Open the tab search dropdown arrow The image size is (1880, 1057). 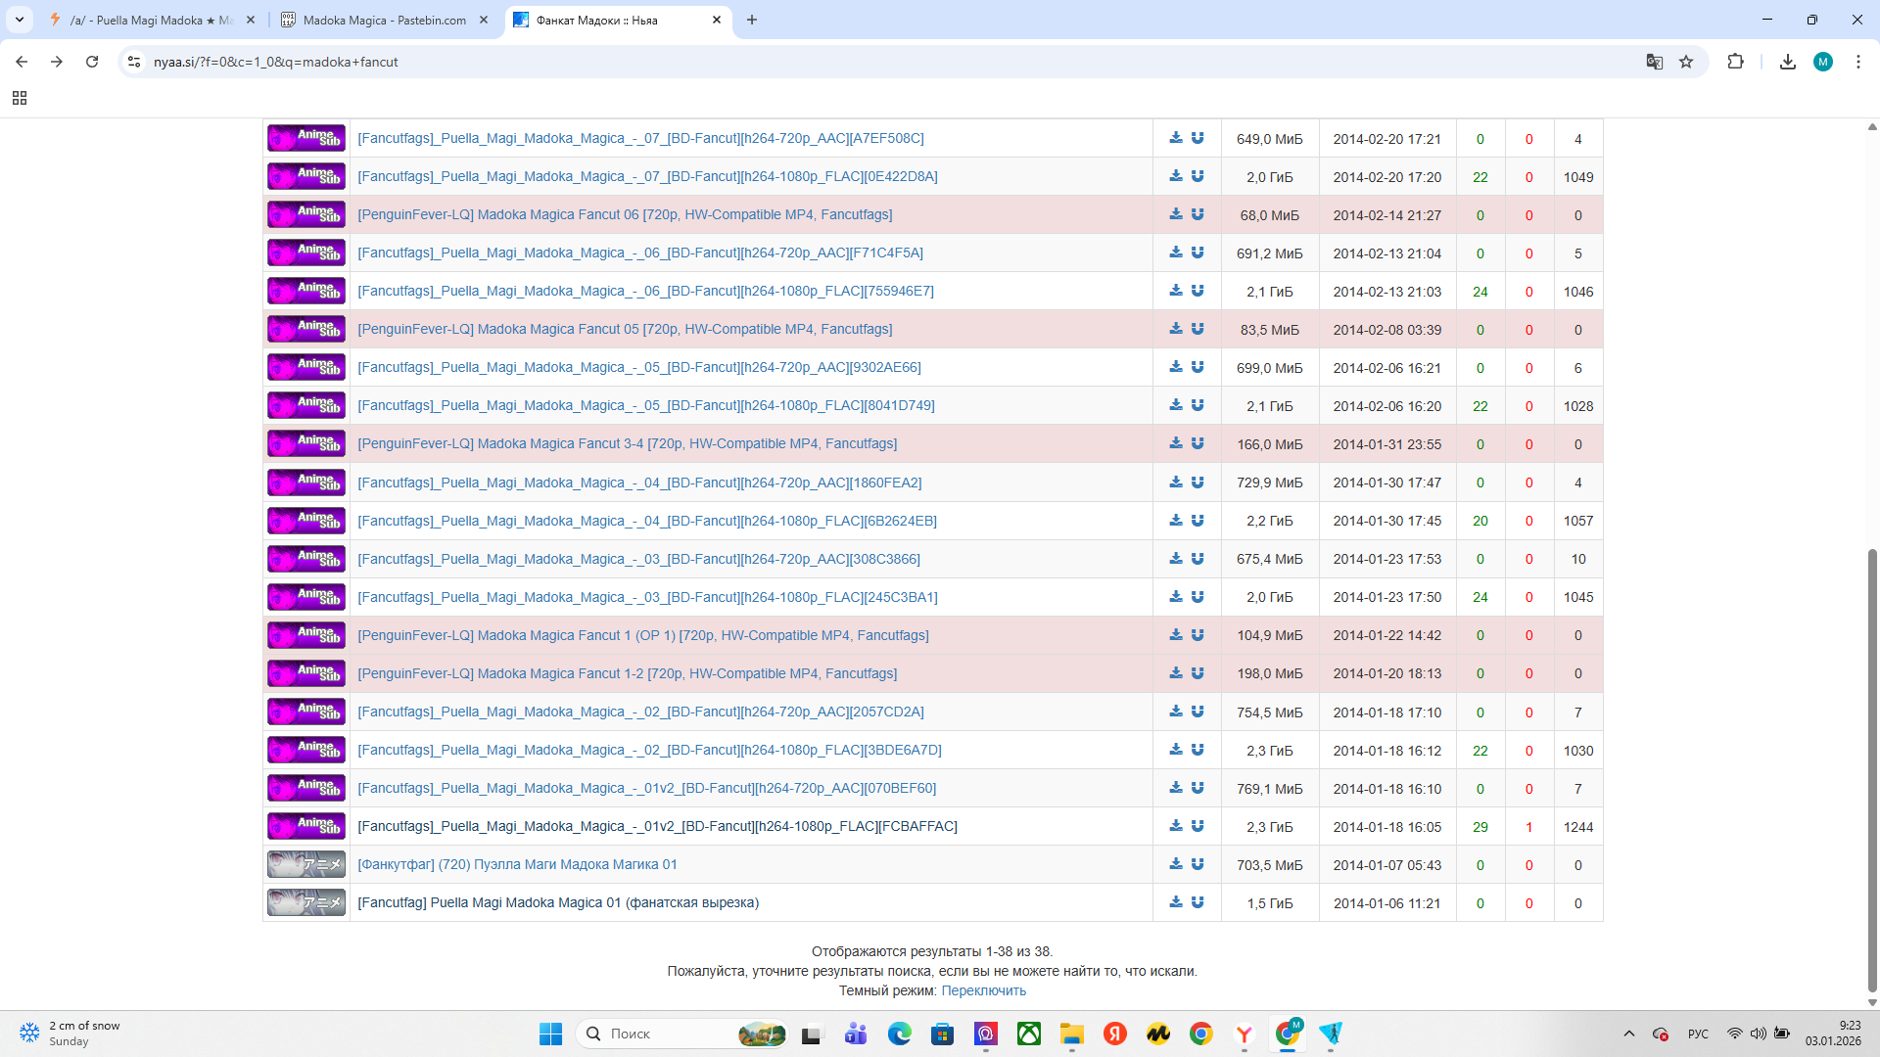[20, 20]
